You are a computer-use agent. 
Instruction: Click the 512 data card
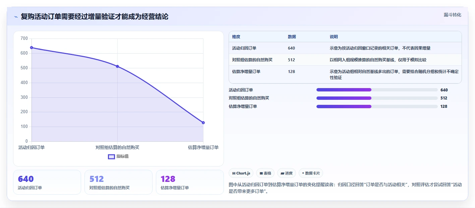tap(118, 182)
